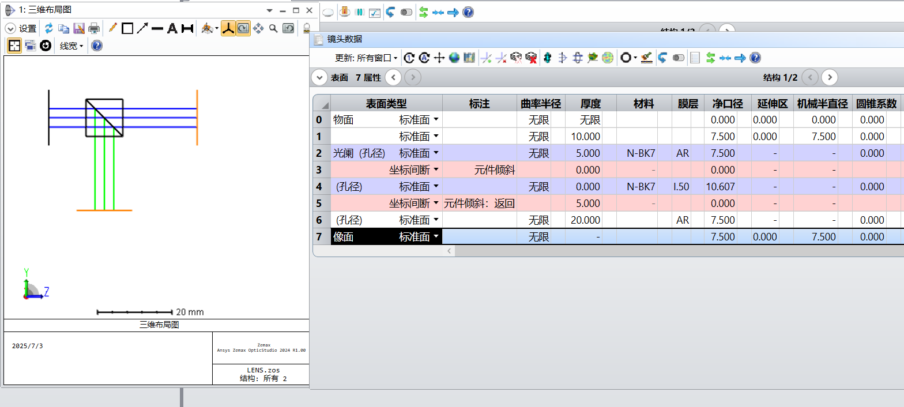Go to next configuration 结构 1/2
Viewport: 904px width, 407px height.
830,77
